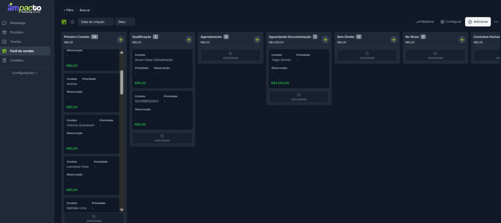This screenshot has height=223, width=501.
Task: Open Configurar gear settings
Action: (451, 22)
